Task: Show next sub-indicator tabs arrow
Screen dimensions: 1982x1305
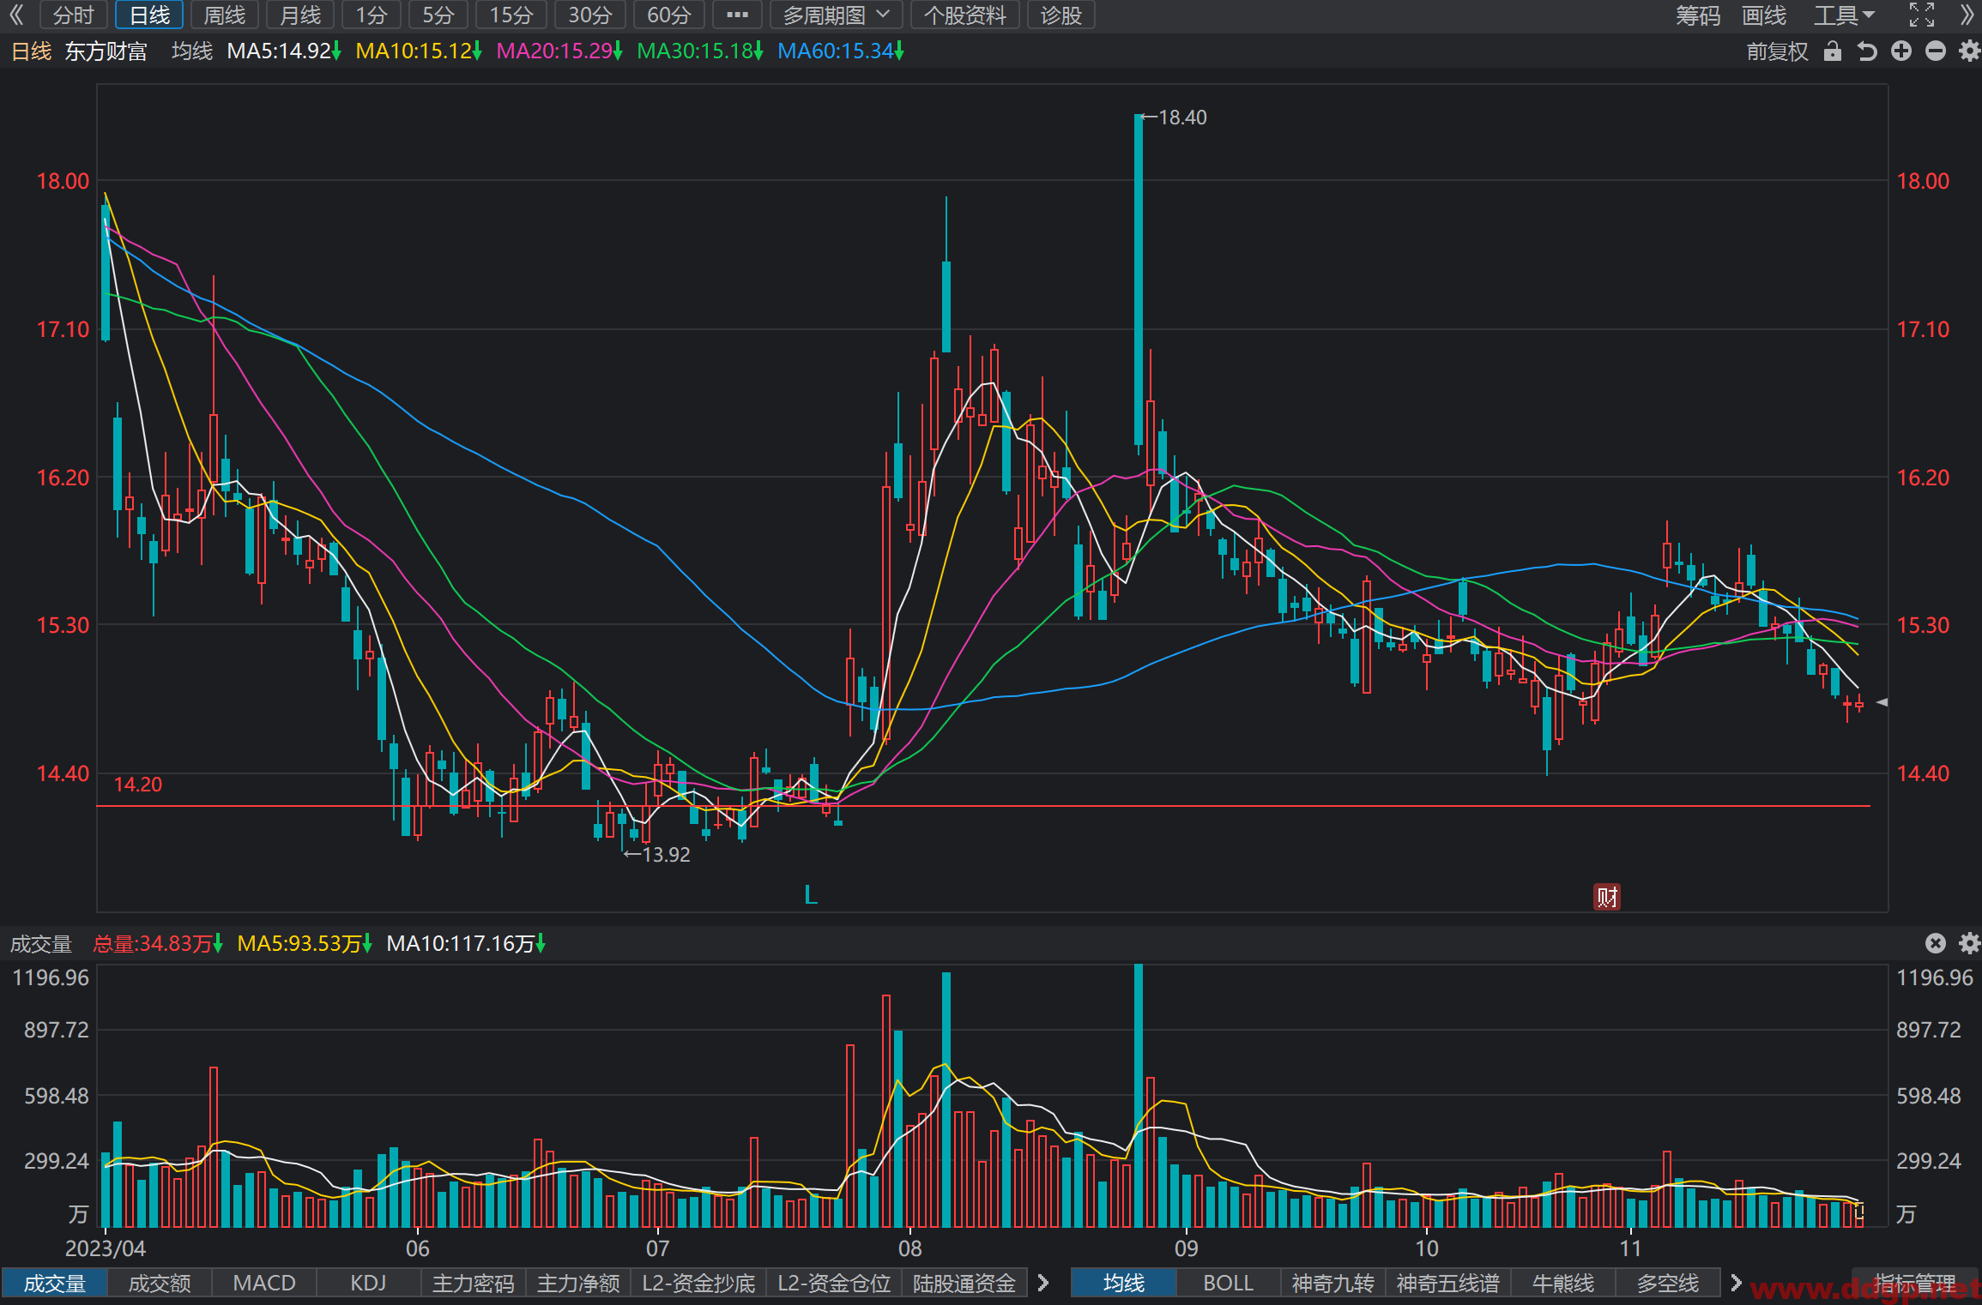Action: click(1043, 1283)
